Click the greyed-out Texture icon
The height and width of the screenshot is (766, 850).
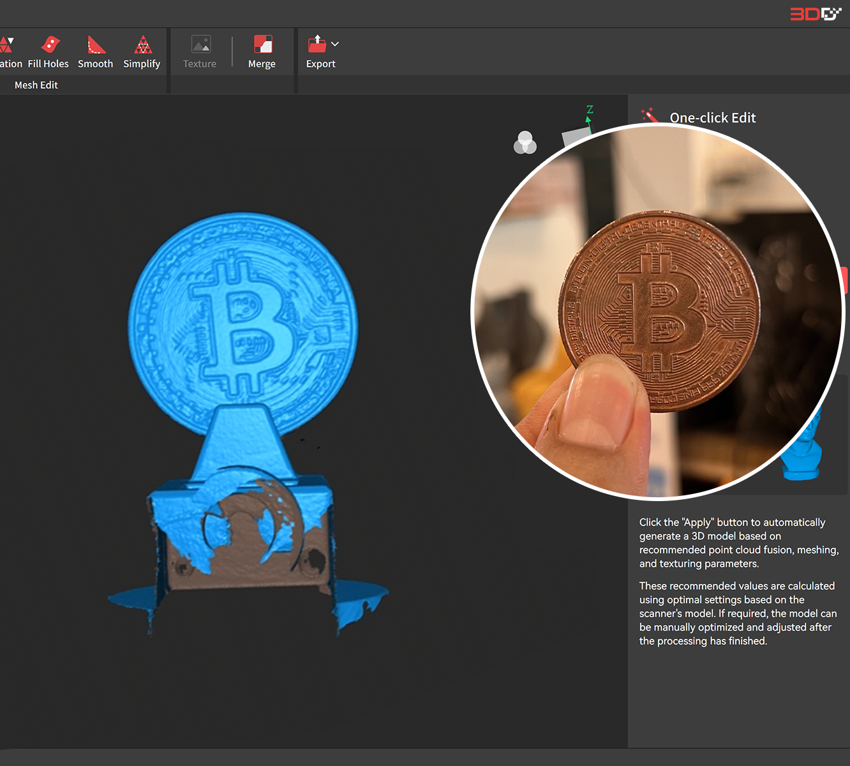(x=200, y=45)
